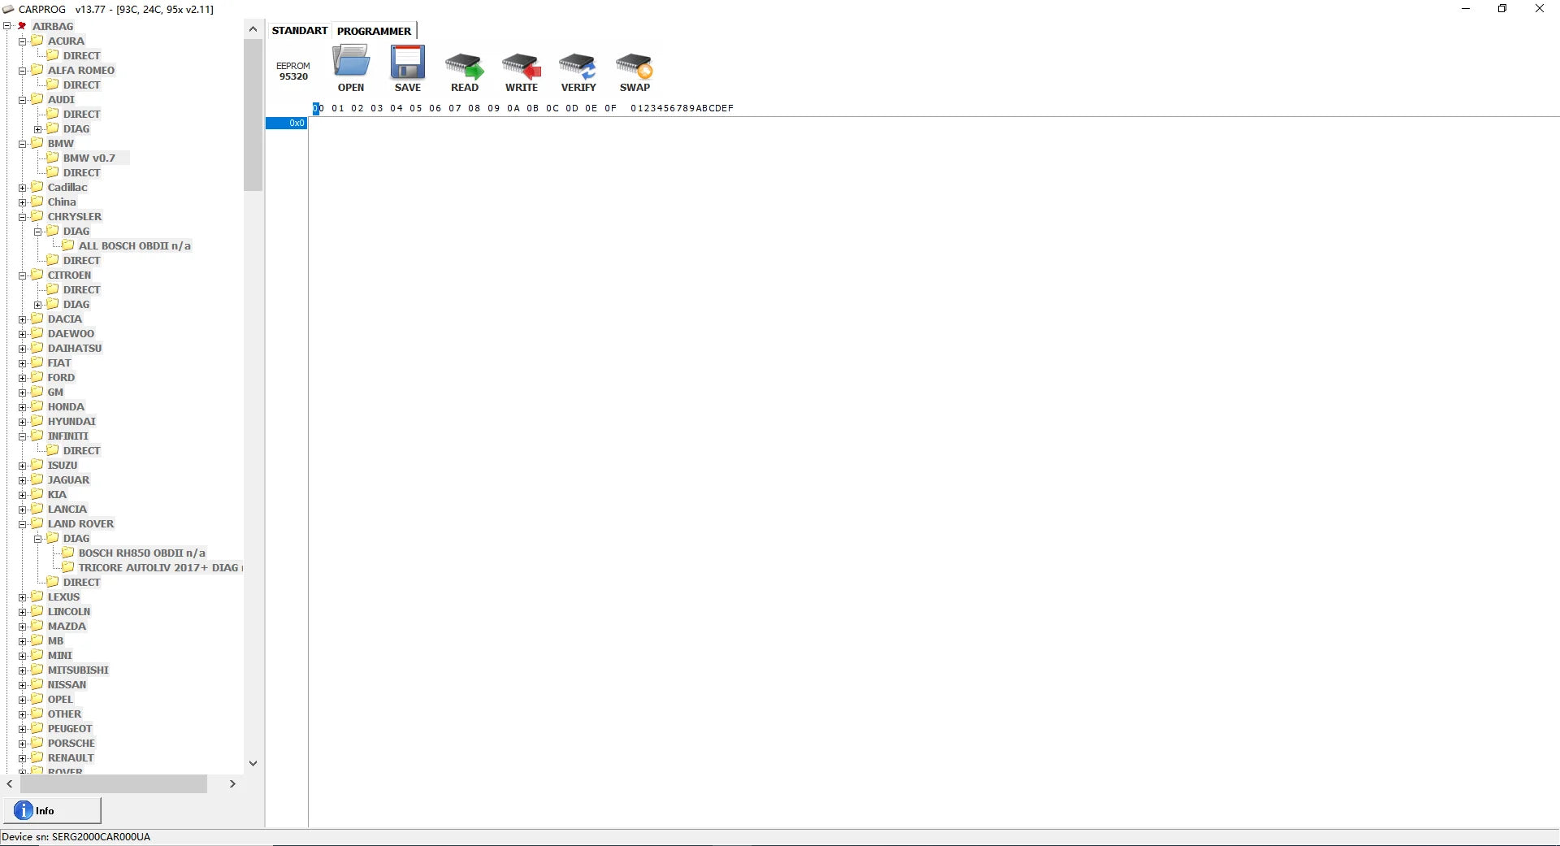The width and height of the screenshot is (1560, 846).
Task: Click the OPEN file folder icon
Action: [351, 62]
